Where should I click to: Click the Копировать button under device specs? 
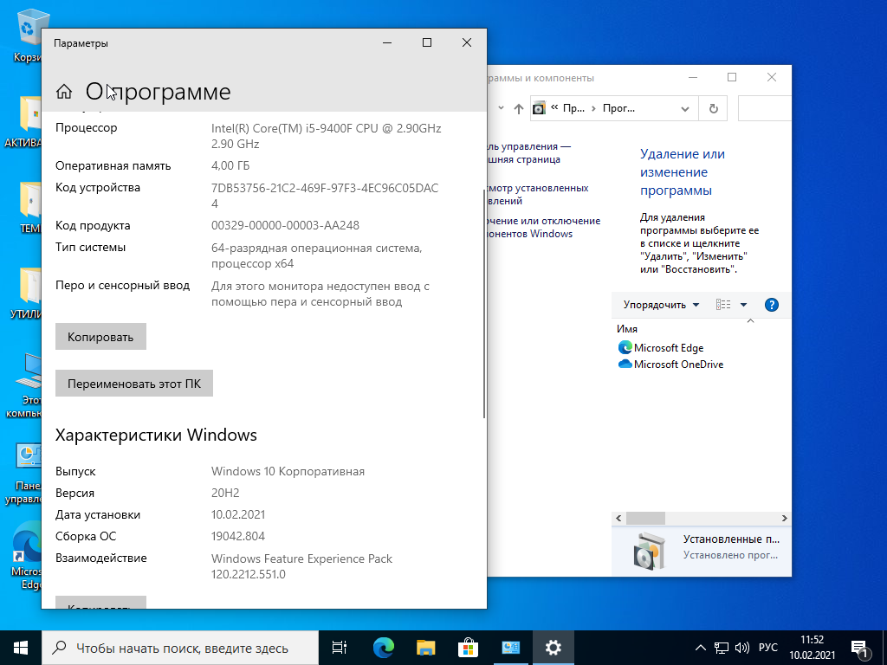point(100,337)
